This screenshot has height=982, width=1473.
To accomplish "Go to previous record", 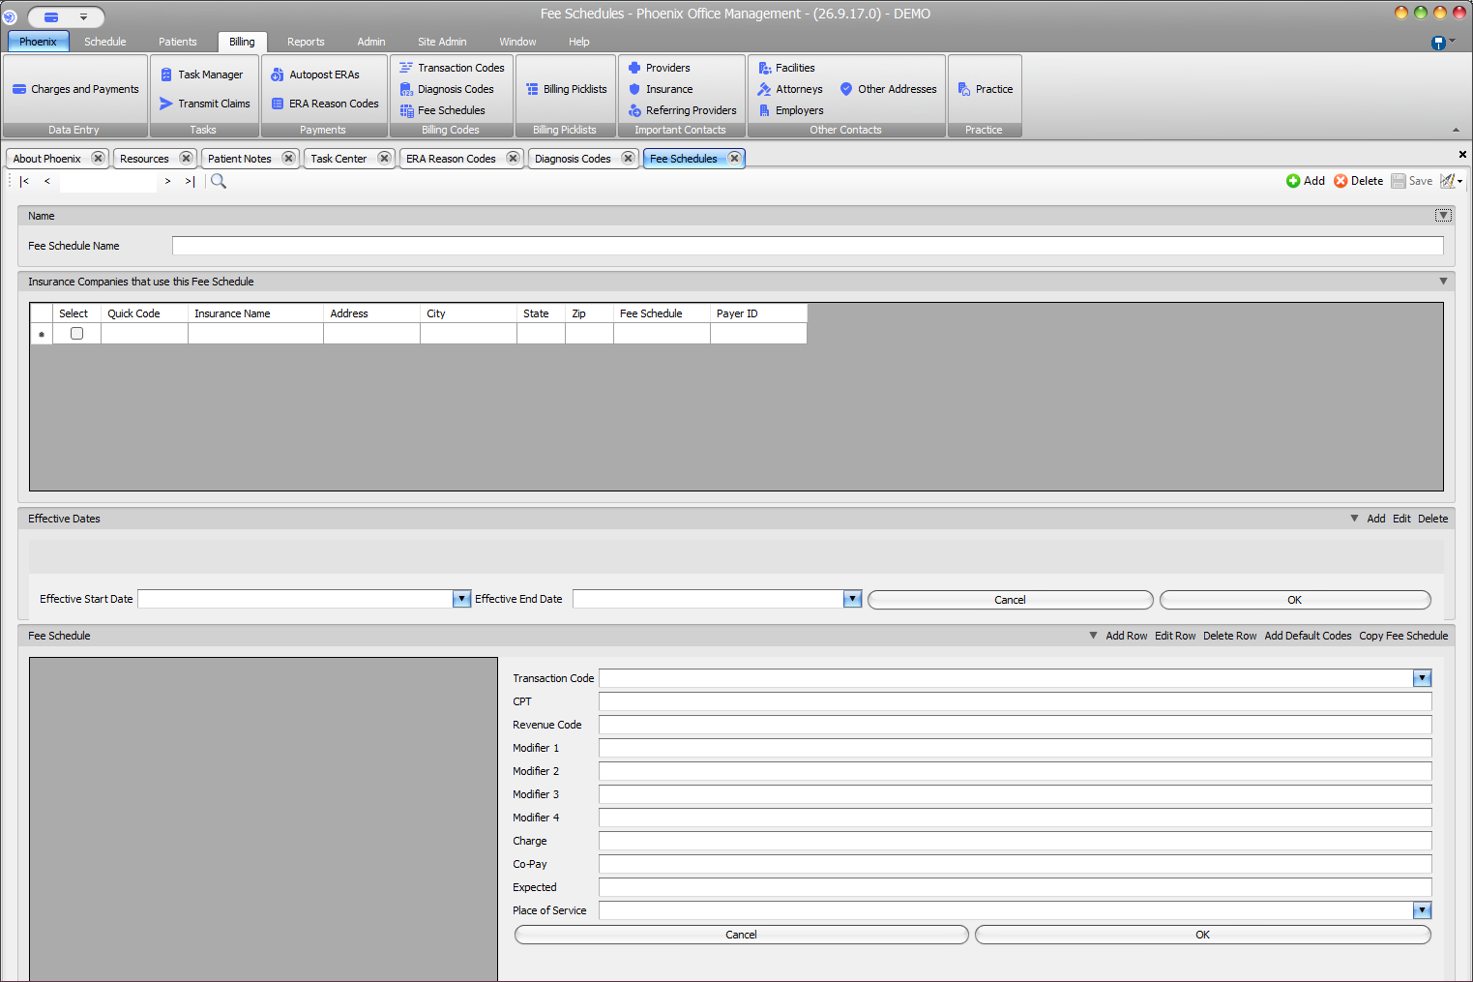I will tap(46, 181).
